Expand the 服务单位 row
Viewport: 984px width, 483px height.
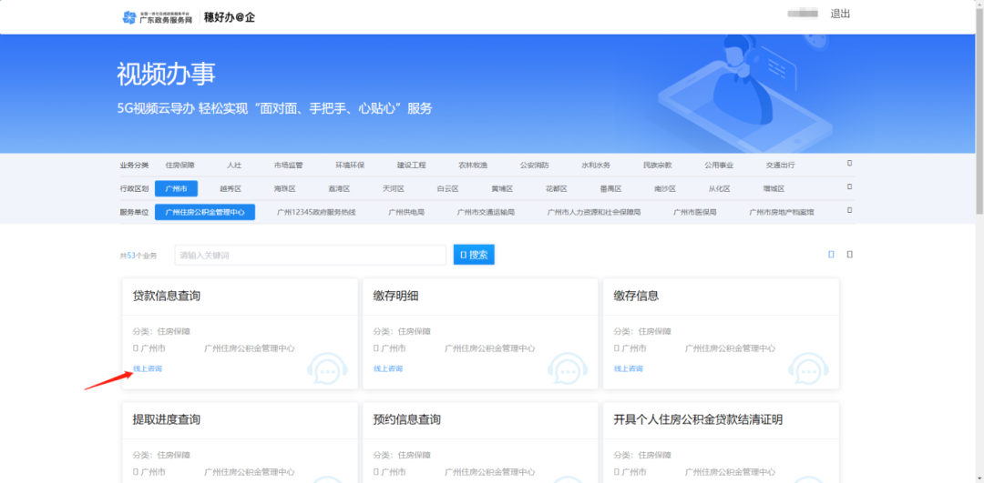tap(850, 210)
